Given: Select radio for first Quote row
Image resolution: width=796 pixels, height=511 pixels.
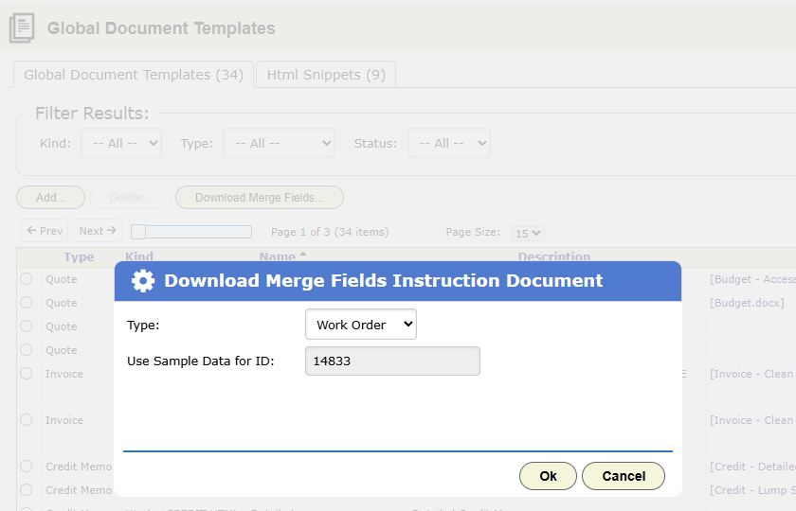Looking at the screenshot, I should (x=27, y=279).
